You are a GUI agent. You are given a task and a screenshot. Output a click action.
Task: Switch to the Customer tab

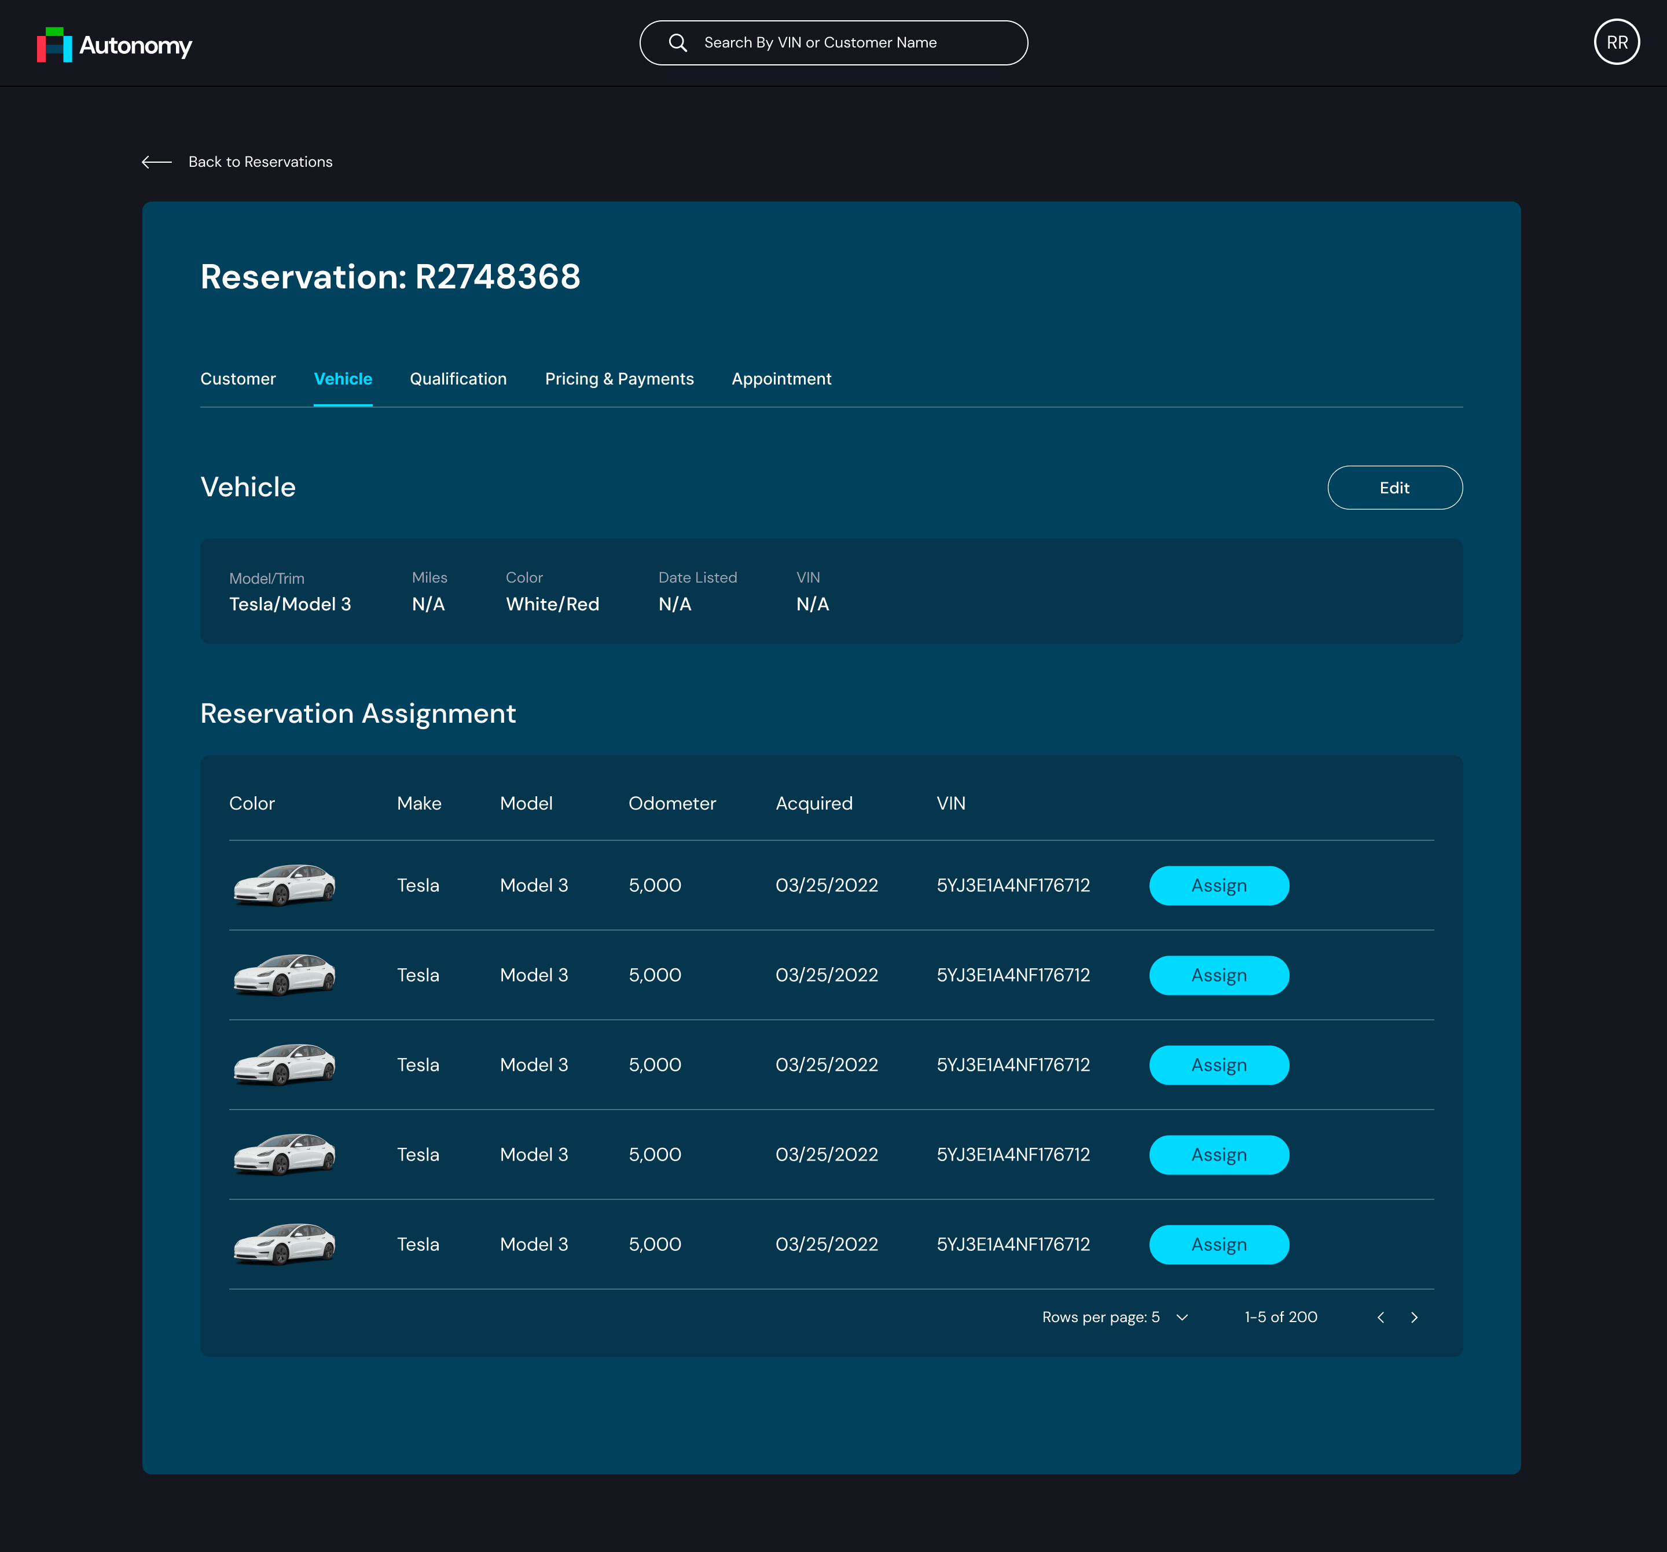click(x=238, y=379)
